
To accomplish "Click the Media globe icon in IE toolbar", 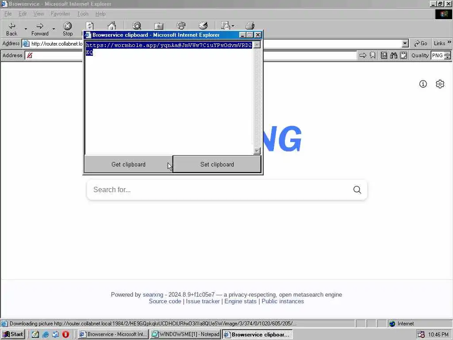I will tap(181, 26).
